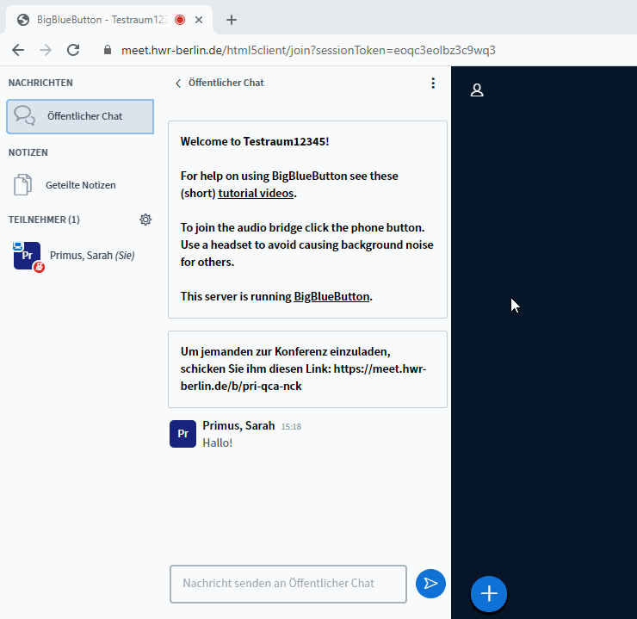Open the BigBlueButton link in welcome message

pyautogui.click(x=331, y=297)
